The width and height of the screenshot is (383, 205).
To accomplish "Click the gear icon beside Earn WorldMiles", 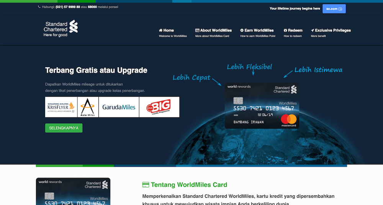I will coord(242,30).
